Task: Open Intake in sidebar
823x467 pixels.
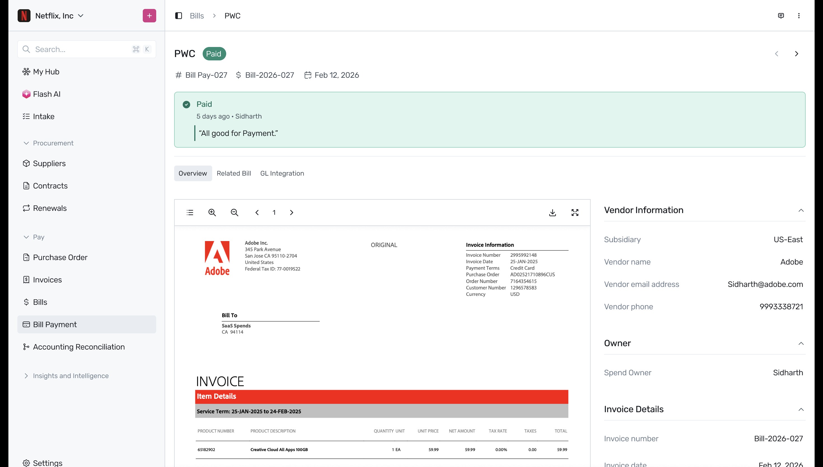Action: 87,116
